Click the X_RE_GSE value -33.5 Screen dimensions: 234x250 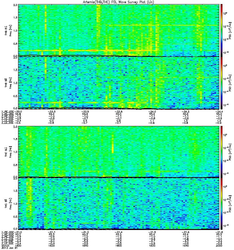tap(85, 112)
